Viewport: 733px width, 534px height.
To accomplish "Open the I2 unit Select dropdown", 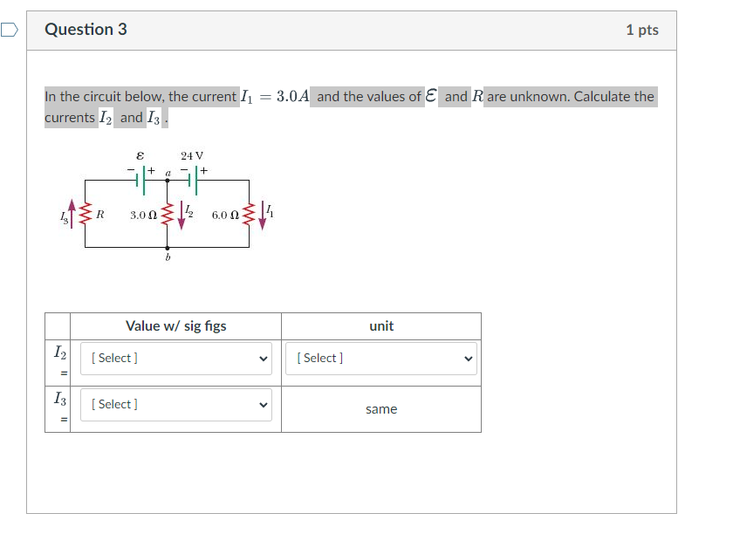I will pyautogui.click(x=381, y=359).
